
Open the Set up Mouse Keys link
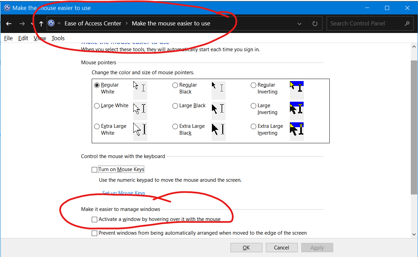pos(124,193)
